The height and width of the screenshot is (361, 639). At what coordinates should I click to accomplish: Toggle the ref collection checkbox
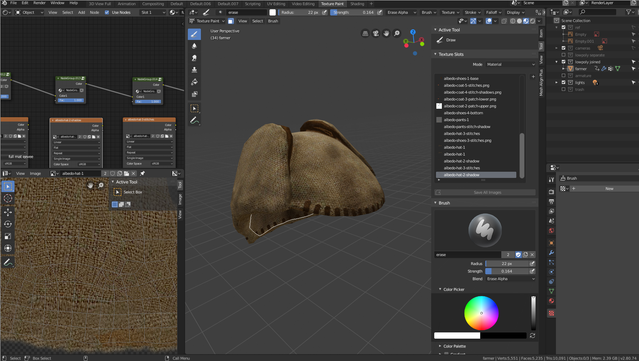click(564, 28)
